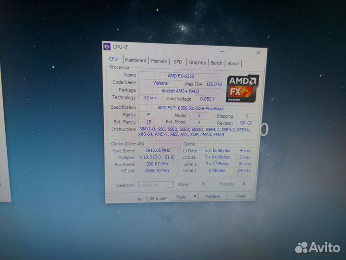This screenshot has width=346, height=260.
Task: Open the Tools dropdown arrow
Action: click(195, 196)
